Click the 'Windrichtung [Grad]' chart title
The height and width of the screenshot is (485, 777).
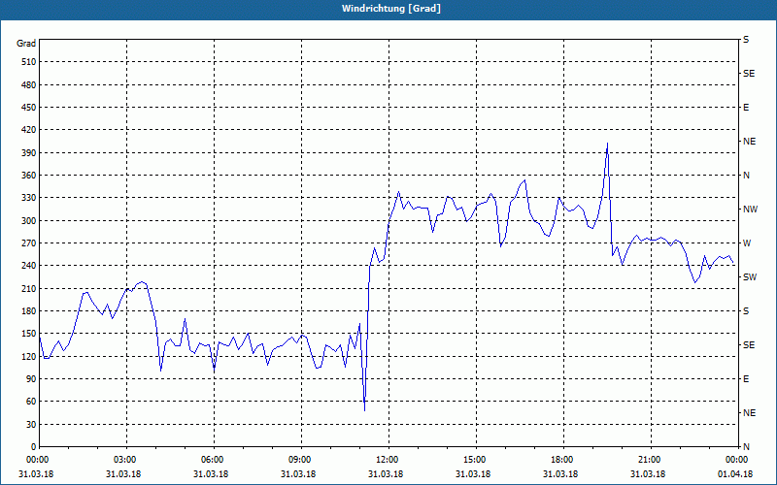click(x=391, y=9)
